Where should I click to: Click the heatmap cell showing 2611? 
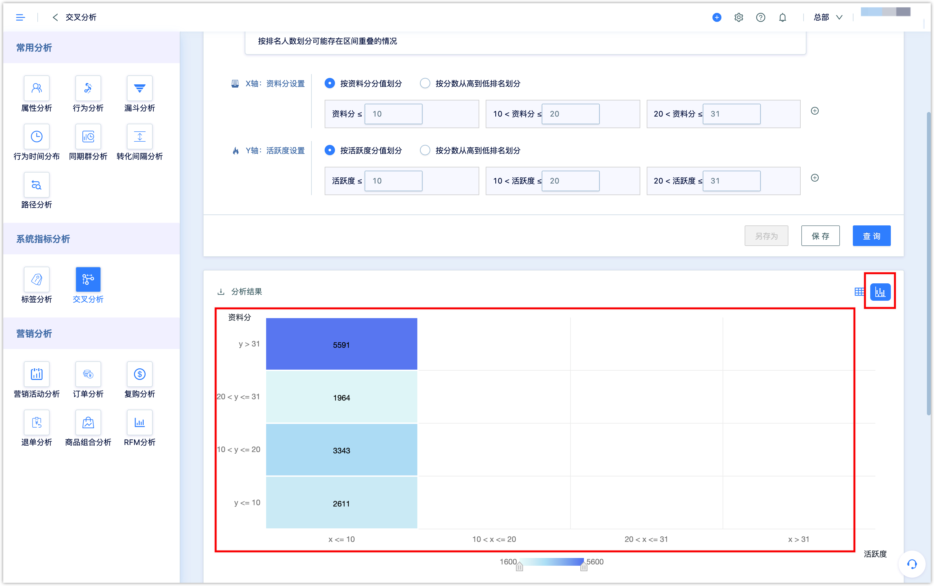[x=341, y=503]
